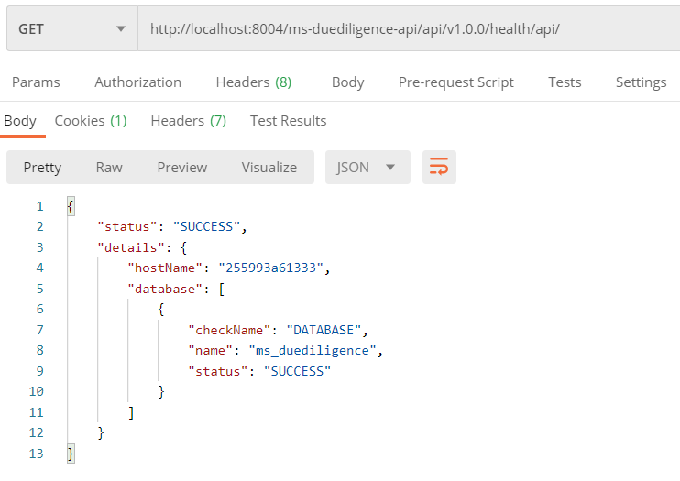
Task: Expand the JSON format dropdown
Action: [367, 167]
